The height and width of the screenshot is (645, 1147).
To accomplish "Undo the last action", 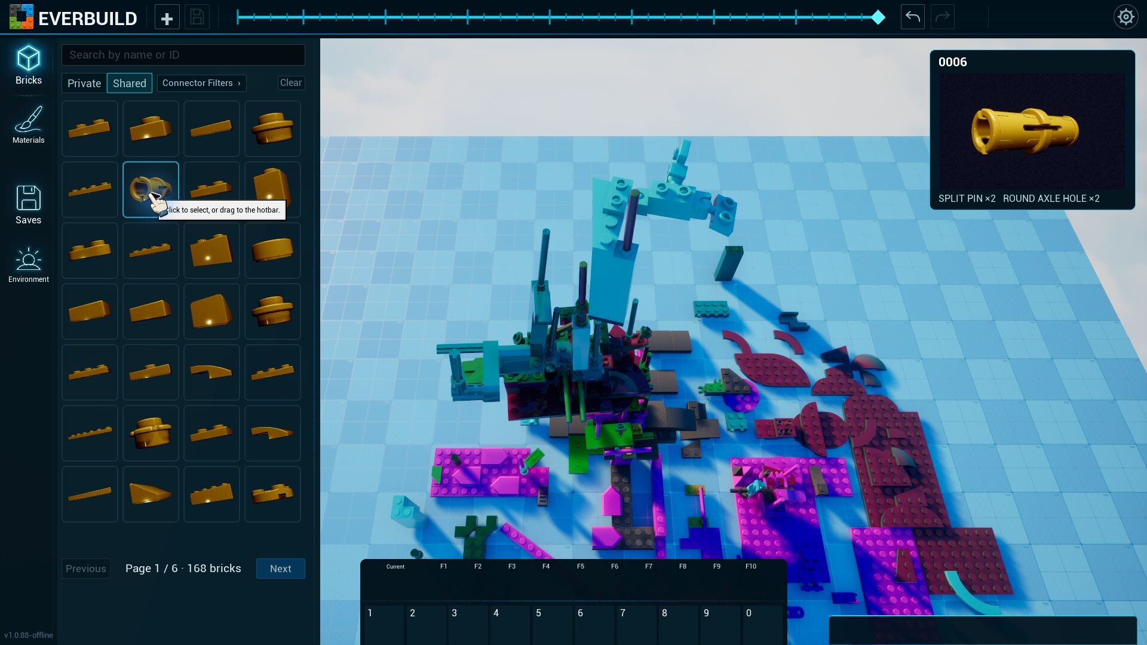I will pos(912,17).
